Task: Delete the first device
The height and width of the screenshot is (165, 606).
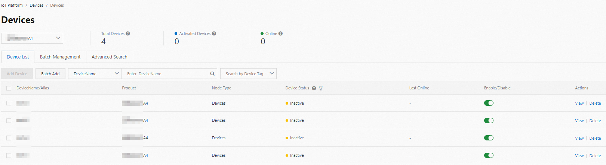Action: click(595, 103)
